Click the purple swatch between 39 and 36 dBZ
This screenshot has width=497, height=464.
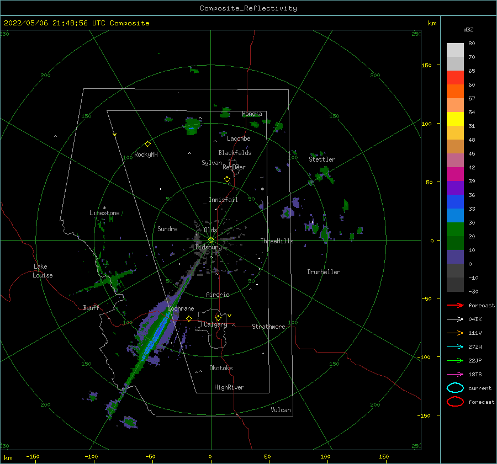[x=455, y=188]
